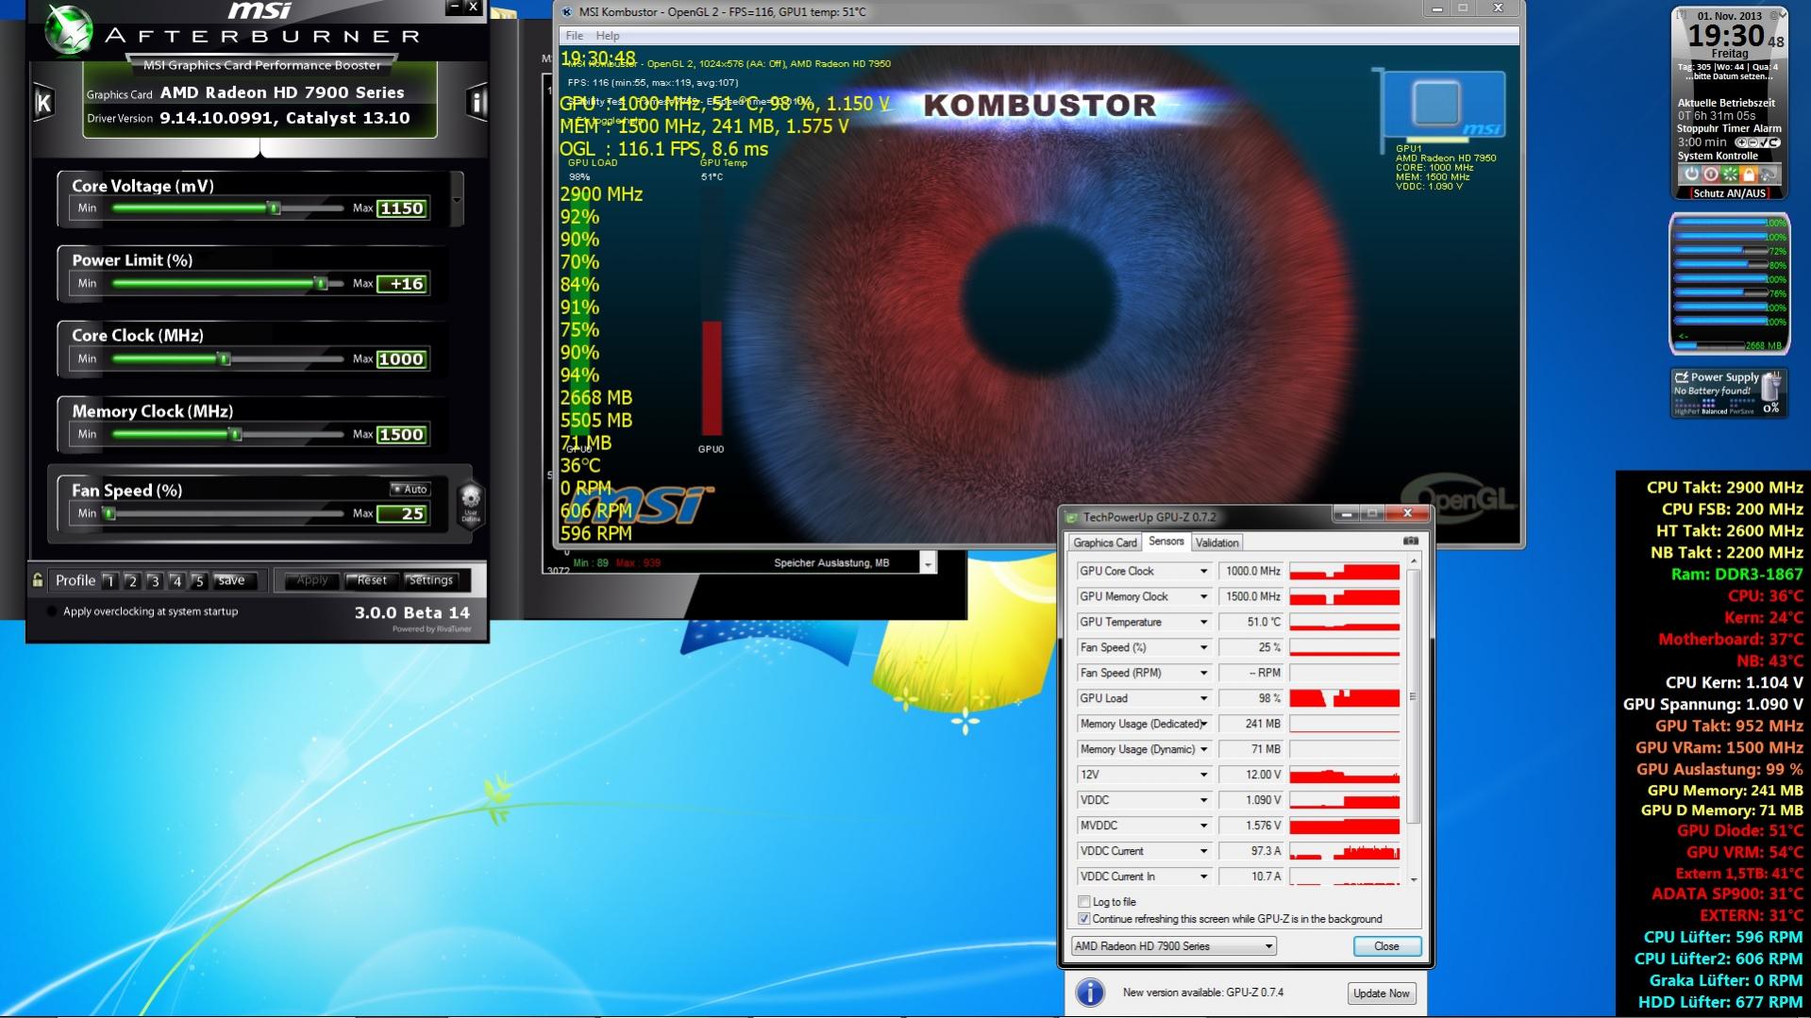Toggle the Afterburner profile lock icon

coord(38,580)
